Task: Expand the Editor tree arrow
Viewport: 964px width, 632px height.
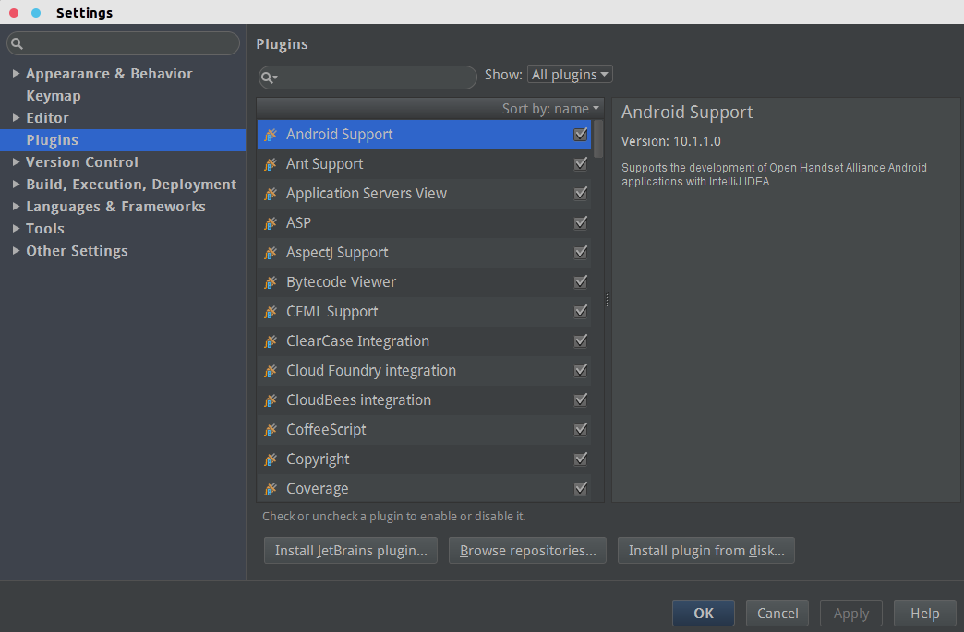Action: (x=16, y=118)
